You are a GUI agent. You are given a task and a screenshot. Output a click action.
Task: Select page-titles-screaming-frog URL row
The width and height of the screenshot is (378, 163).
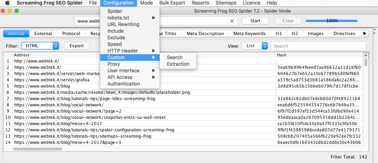tap(183, 98)
